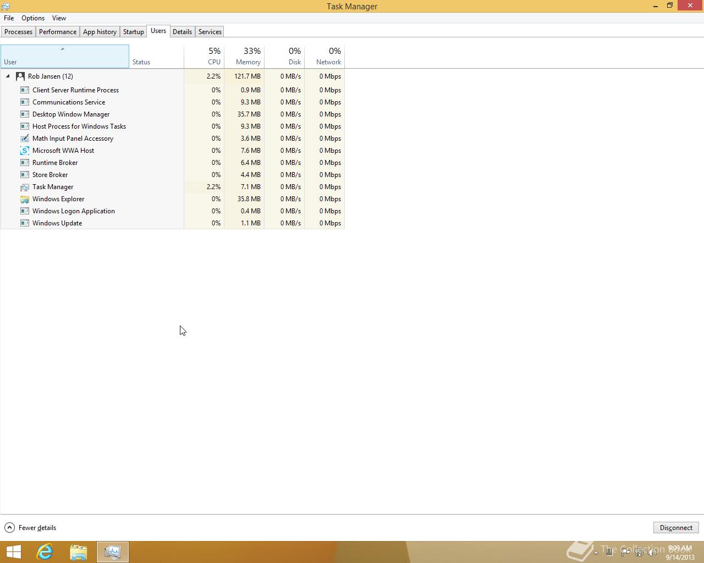Screen dimensions: 704x563
Task: Click the Windows Update process icon
Action: pyautogui.click(x=25, y=223)
